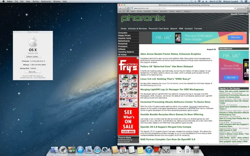Click Buy now on Nexus 7 banner
The width and height of the screenshot is (250, 156).
coord(235,37)
